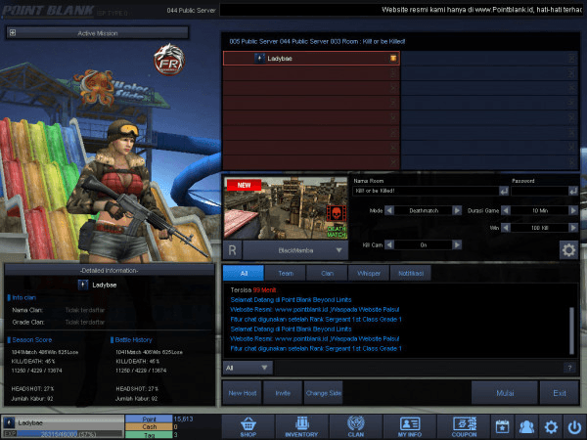Viewport: 587px width, 440px height.
Task: Open the Shop from bottom bar
Action: tap(248, 427)
